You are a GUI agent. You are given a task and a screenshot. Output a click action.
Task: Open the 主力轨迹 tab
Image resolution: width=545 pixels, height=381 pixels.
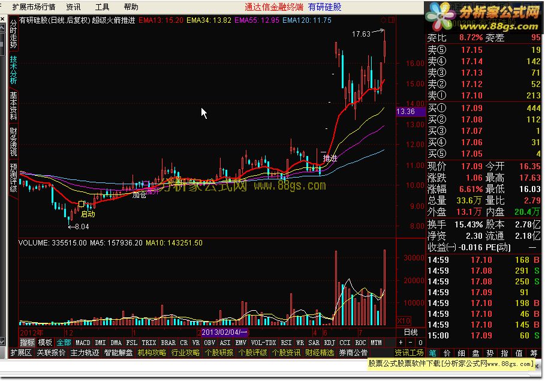coord(85,352)
